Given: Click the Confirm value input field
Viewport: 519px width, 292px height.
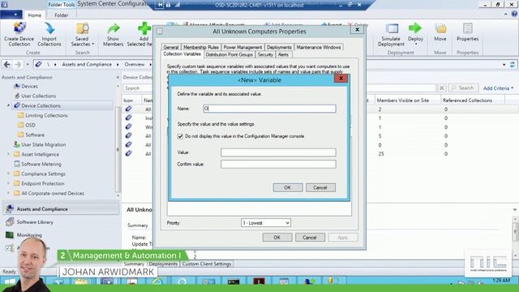Looking at the screenshot, I should 278,164.
